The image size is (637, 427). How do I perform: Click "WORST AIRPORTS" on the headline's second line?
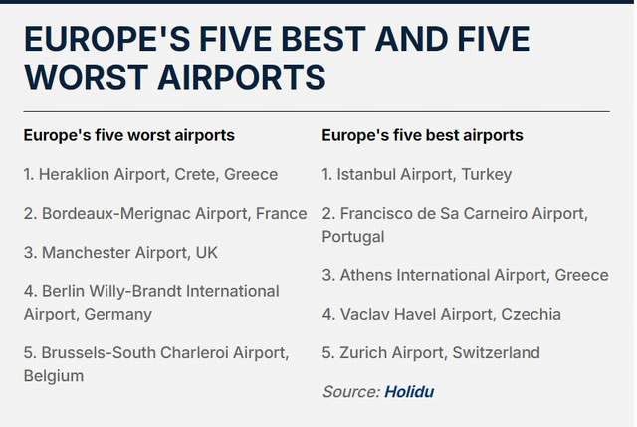pyautogui.click(x=175, y=77)
